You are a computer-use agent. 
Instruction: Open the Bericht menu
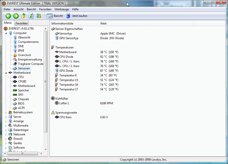[31, 9]
